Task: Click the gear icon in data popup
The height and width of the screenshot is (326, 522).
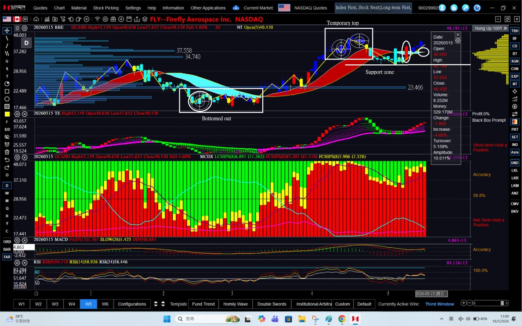Action: coord(458,40)
